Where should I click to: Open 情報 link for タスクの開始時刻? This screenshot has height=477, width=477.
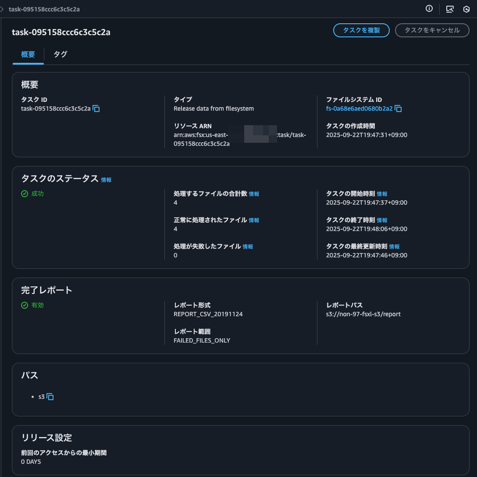[382, 194]
